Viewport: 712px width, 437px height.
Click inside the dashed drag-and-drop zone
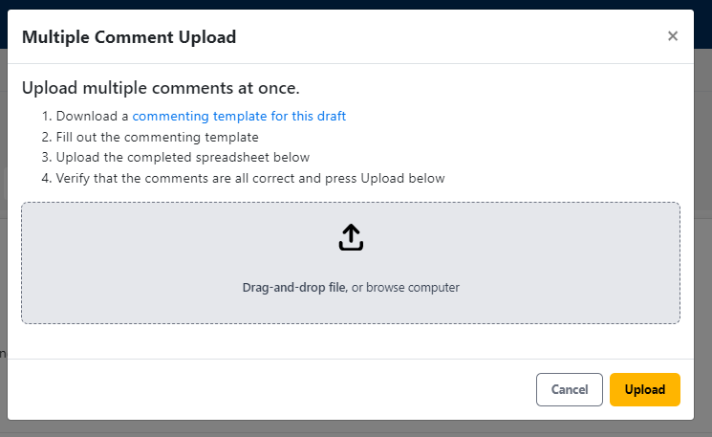(351, 263)
